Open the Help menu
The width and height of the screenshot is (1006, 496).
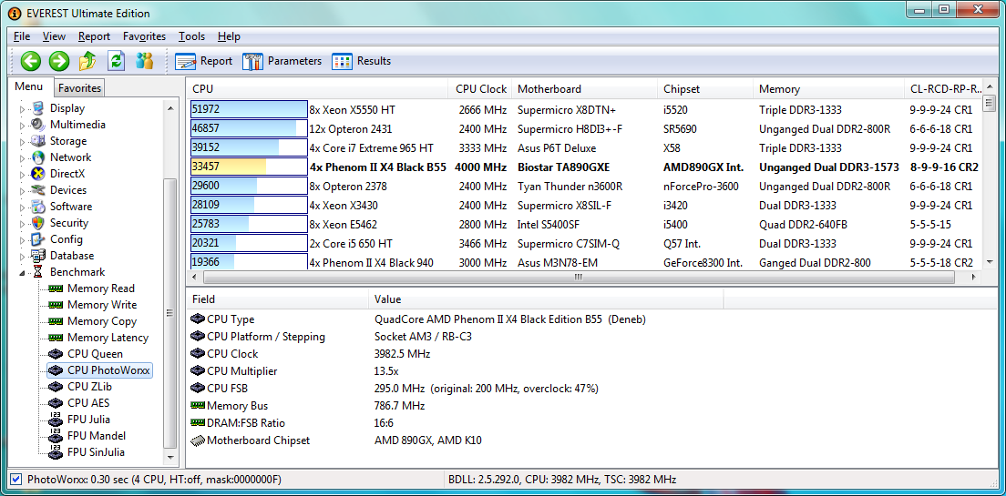click(x=229, y=36)
